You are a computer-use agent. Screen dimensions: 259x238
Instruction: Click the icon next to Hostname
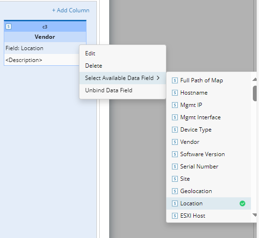[x=175, y=93]
